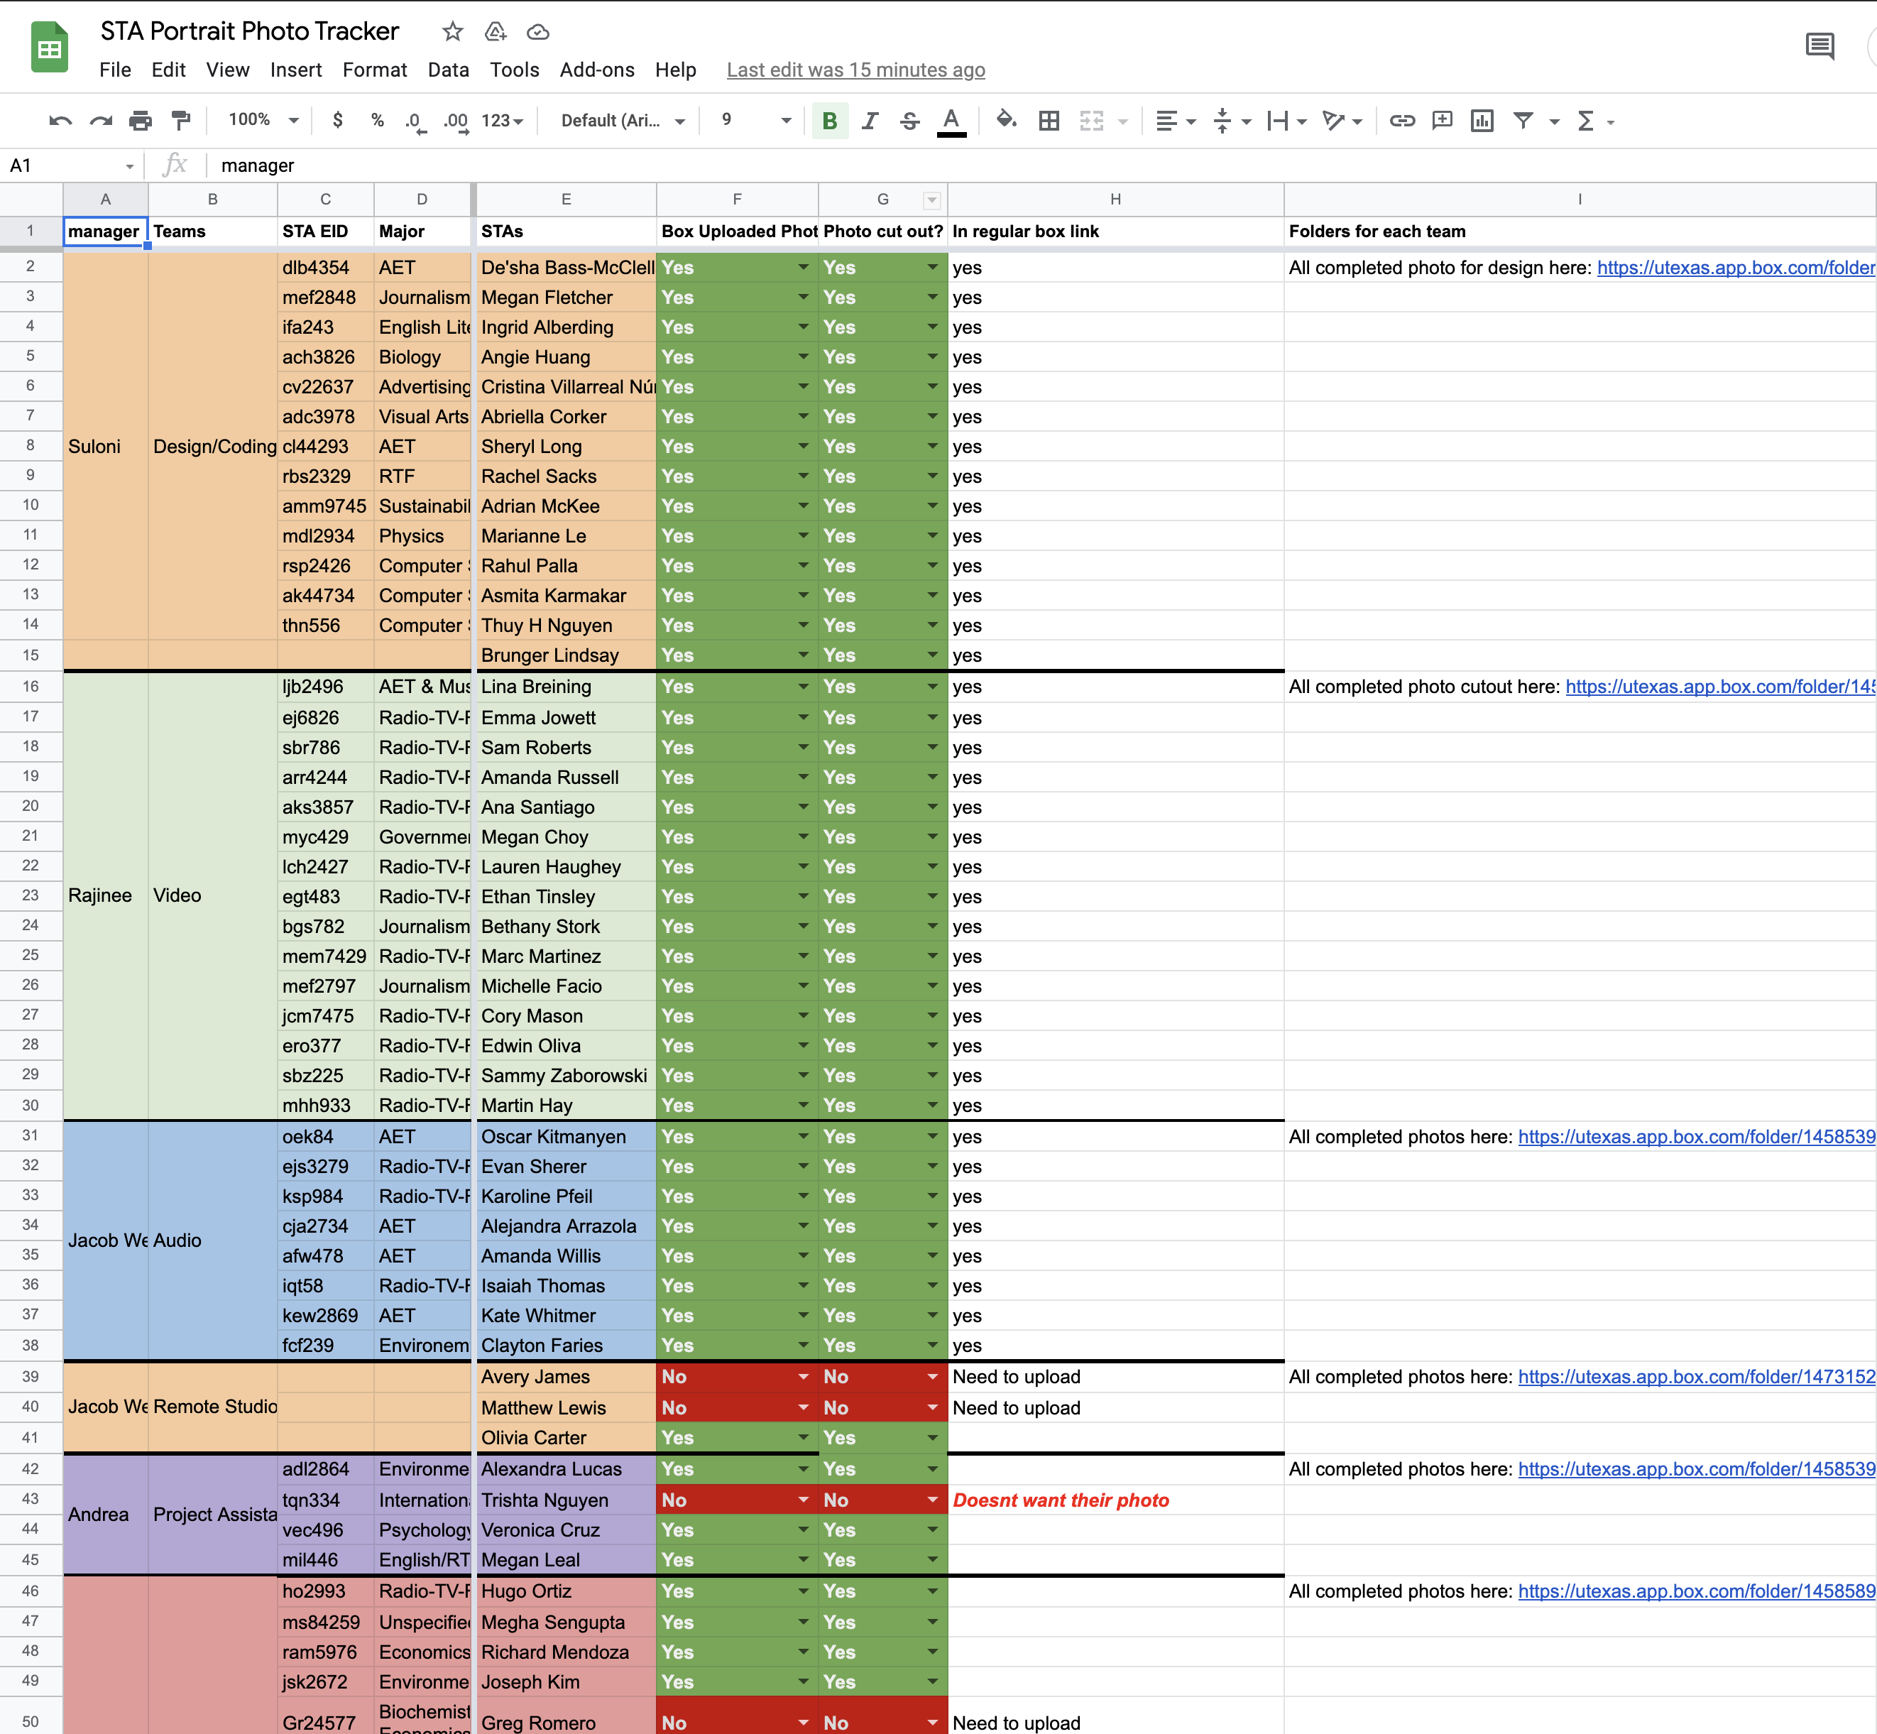Open completed photos link in row 39

(1697, 1377)
